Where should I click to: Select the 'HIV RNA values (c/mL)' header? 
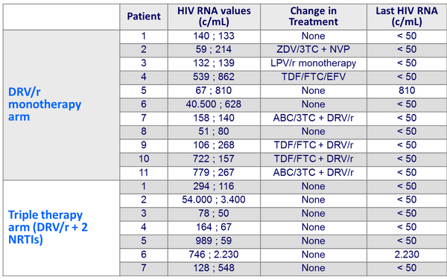[x=214, y=16]
